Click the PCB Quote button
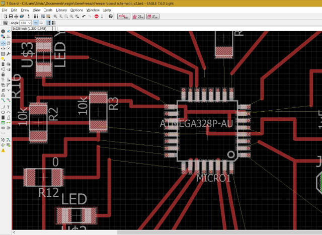Screen dimensions: 322x235 click(138, 17)
